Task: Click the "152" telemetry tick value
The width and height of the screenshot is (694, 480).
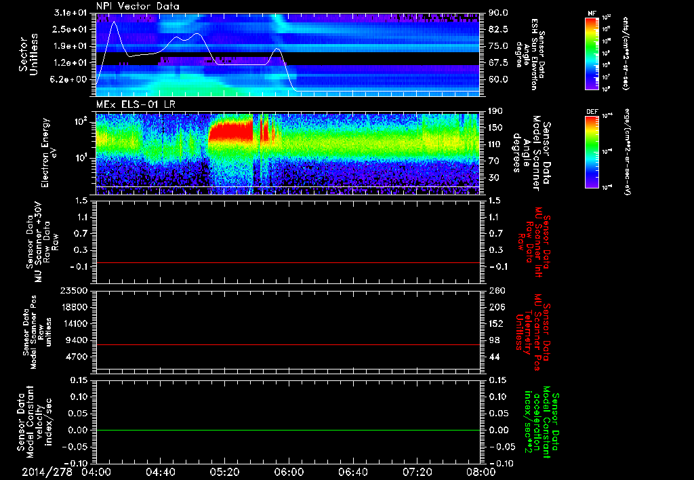Action: 495,323
